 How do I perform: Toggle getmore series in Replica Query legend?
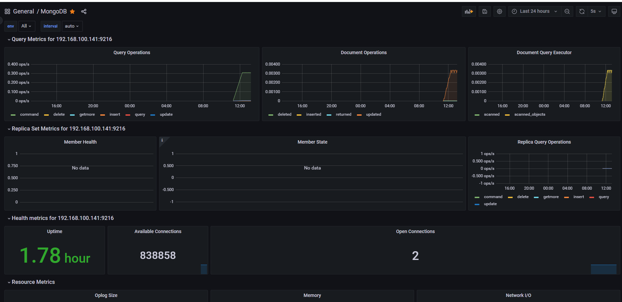tap(551, 197)
